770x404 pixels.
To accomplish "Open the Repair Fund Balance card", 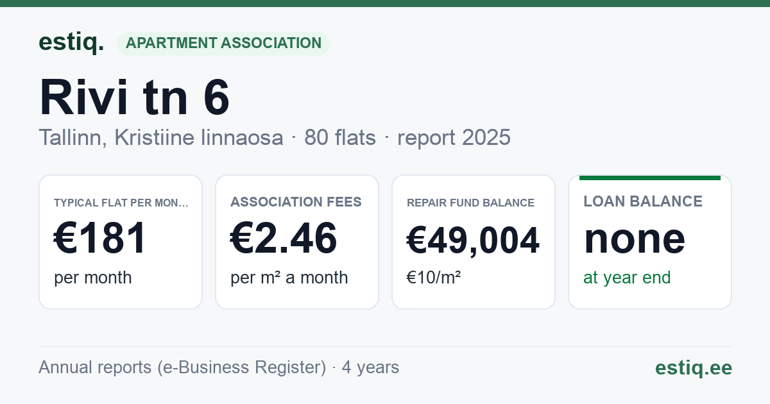I will click(x=474, y=242).
